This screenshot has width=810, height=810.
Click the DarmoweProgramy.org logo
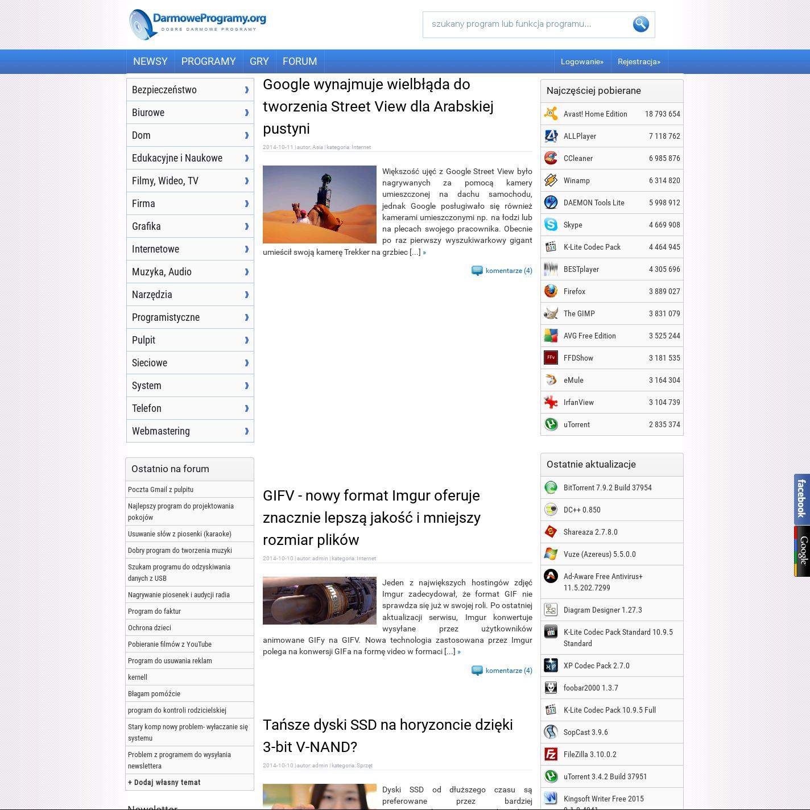click(x=198, y=24)
